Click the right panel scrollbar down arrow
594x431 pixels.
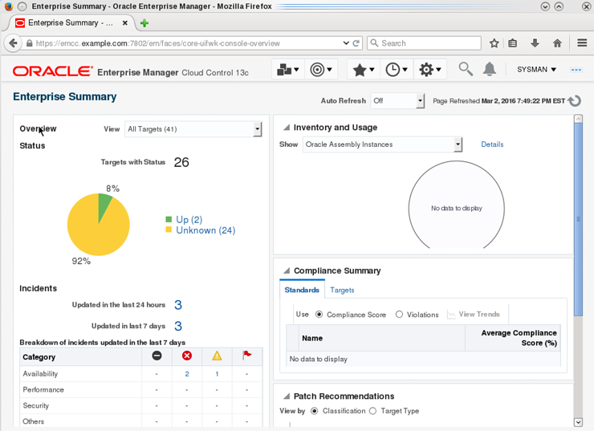[x=578, y=422]
